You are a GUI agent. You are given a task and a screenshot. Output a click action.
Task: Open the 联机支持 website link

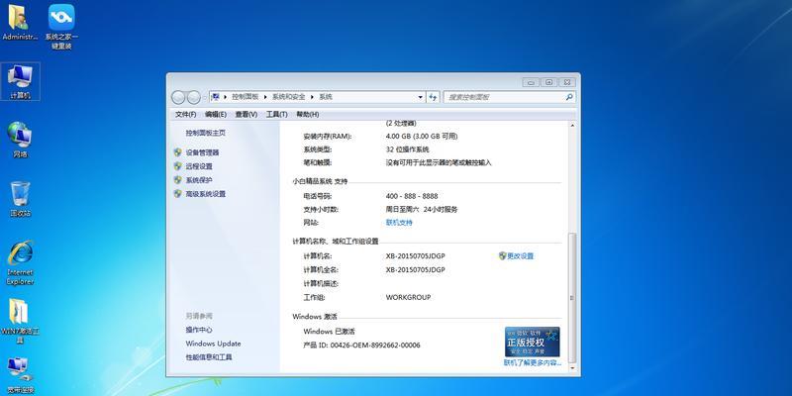399,223
